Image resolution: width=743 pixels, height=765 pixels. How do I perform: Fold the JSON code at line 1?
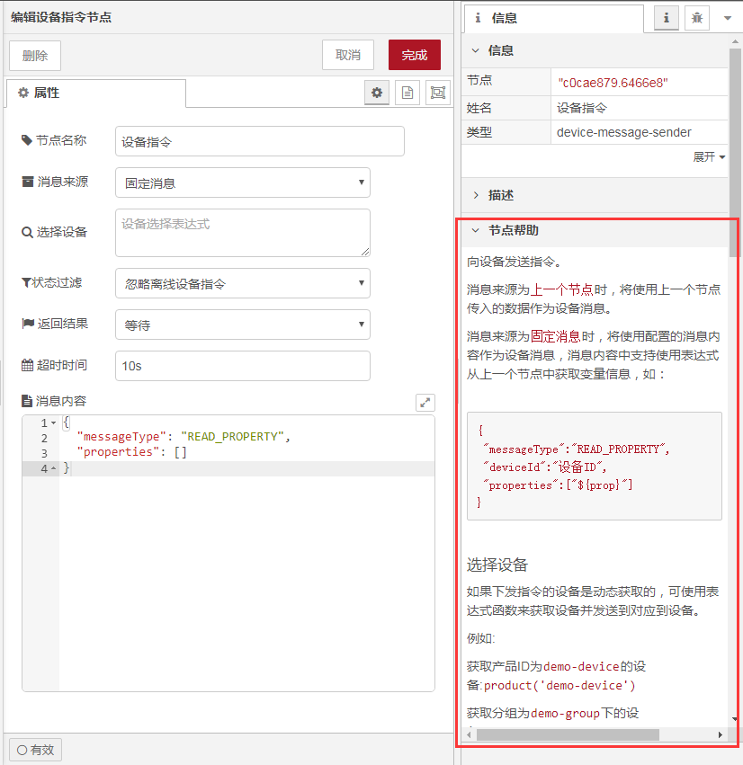[53, 423]
